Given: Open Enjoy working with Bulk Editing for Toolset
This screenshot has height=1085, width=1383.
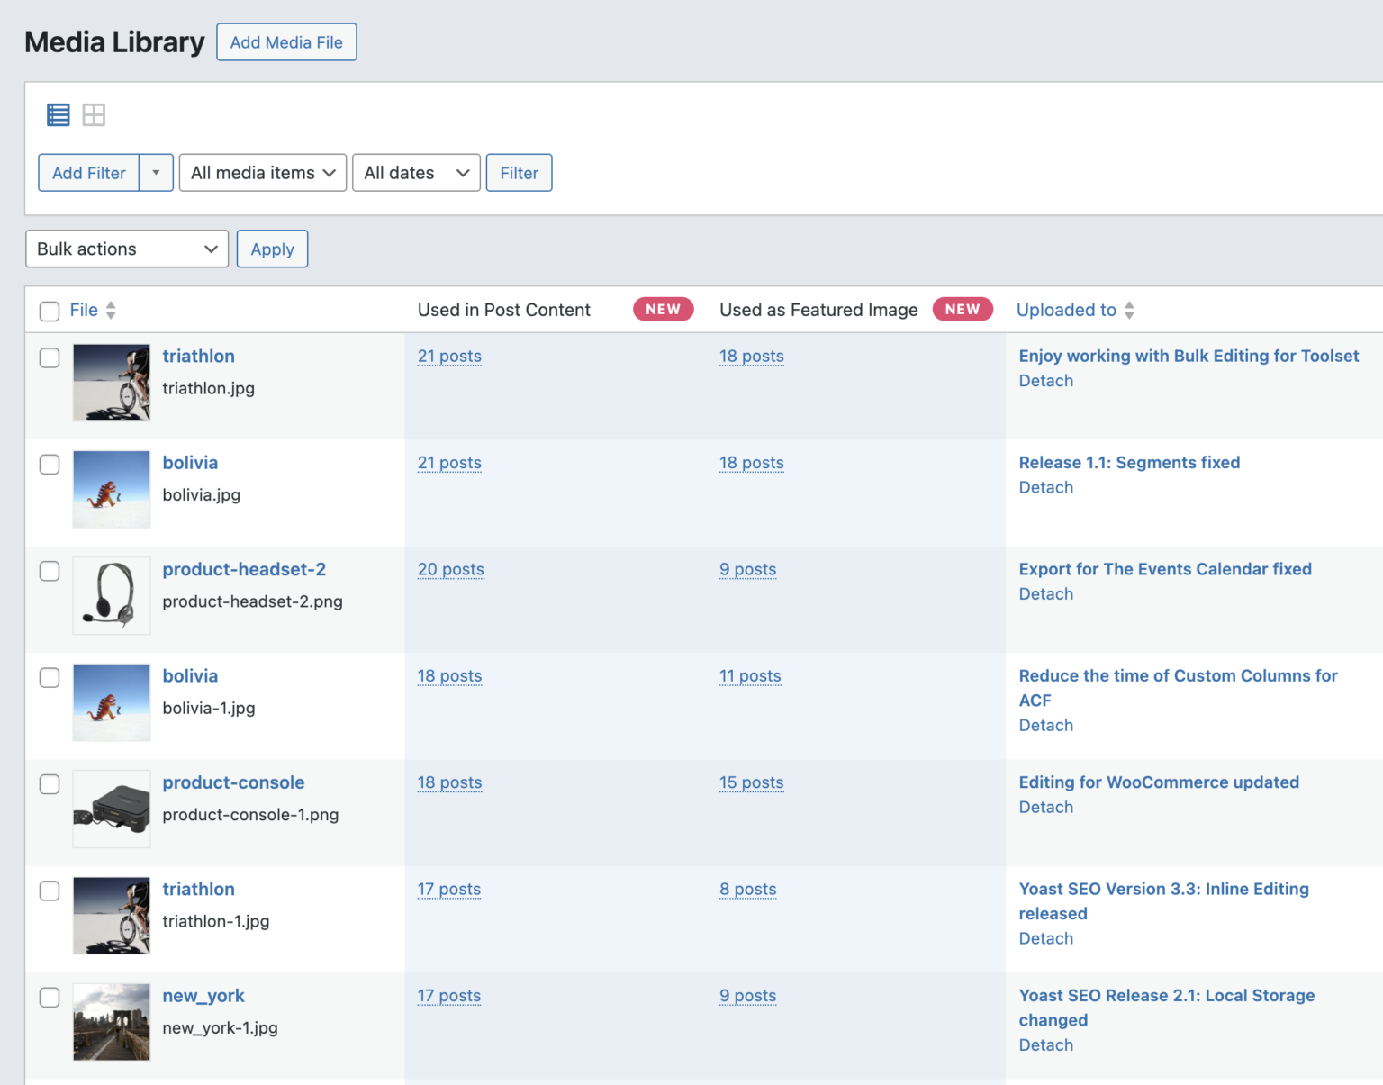Looking at the screenshot, I should click(1189, 356).
